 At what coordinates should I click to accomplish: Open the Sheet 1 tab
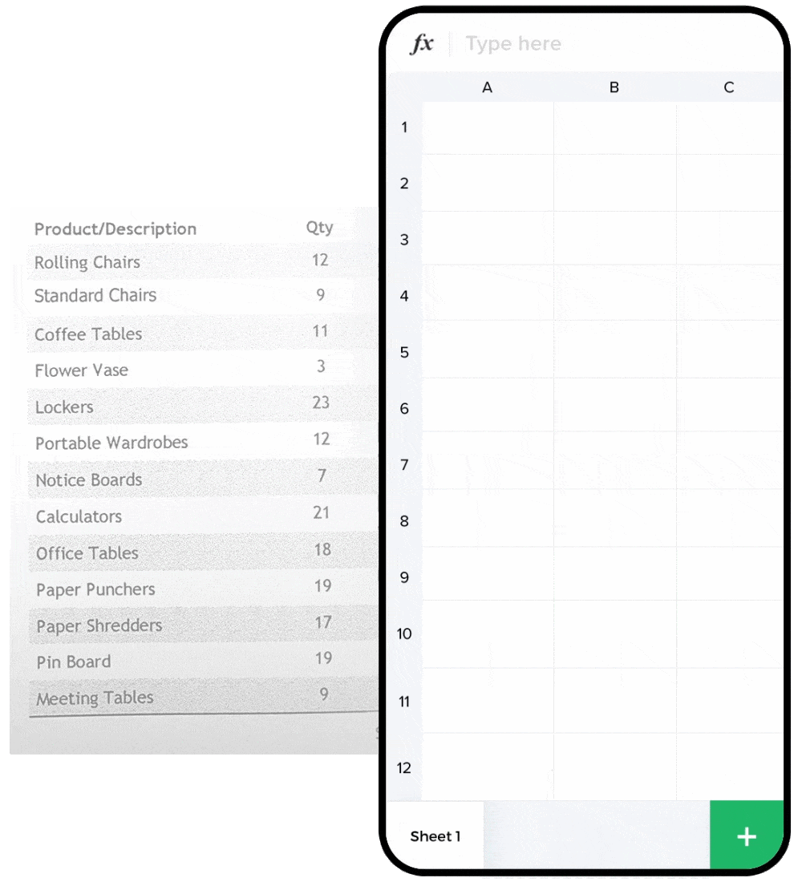pyautogui.click(x=435, y=836)
